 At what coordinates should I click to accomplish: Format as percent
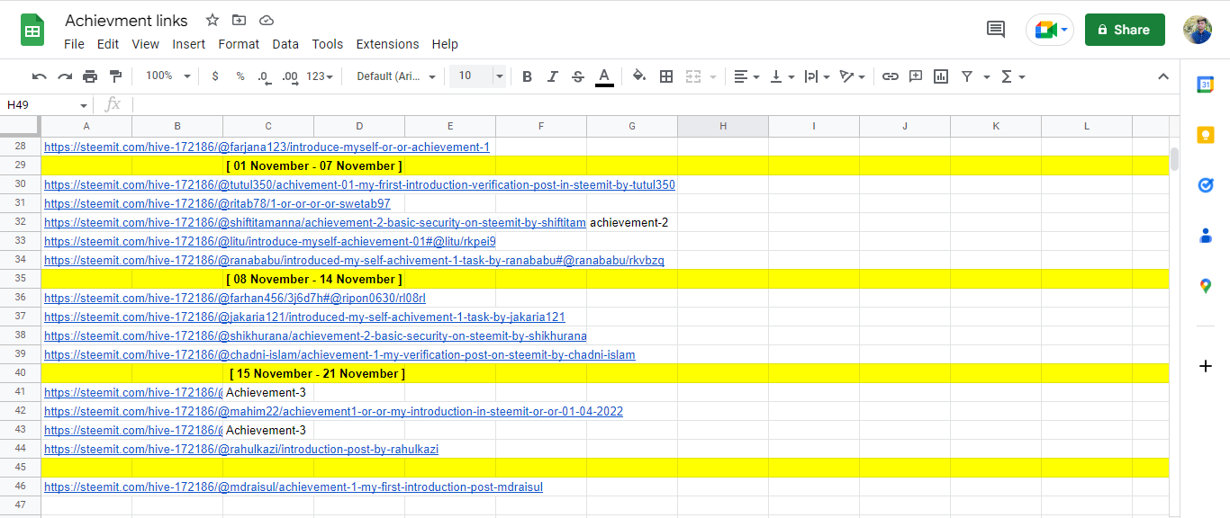coord(240,76)
